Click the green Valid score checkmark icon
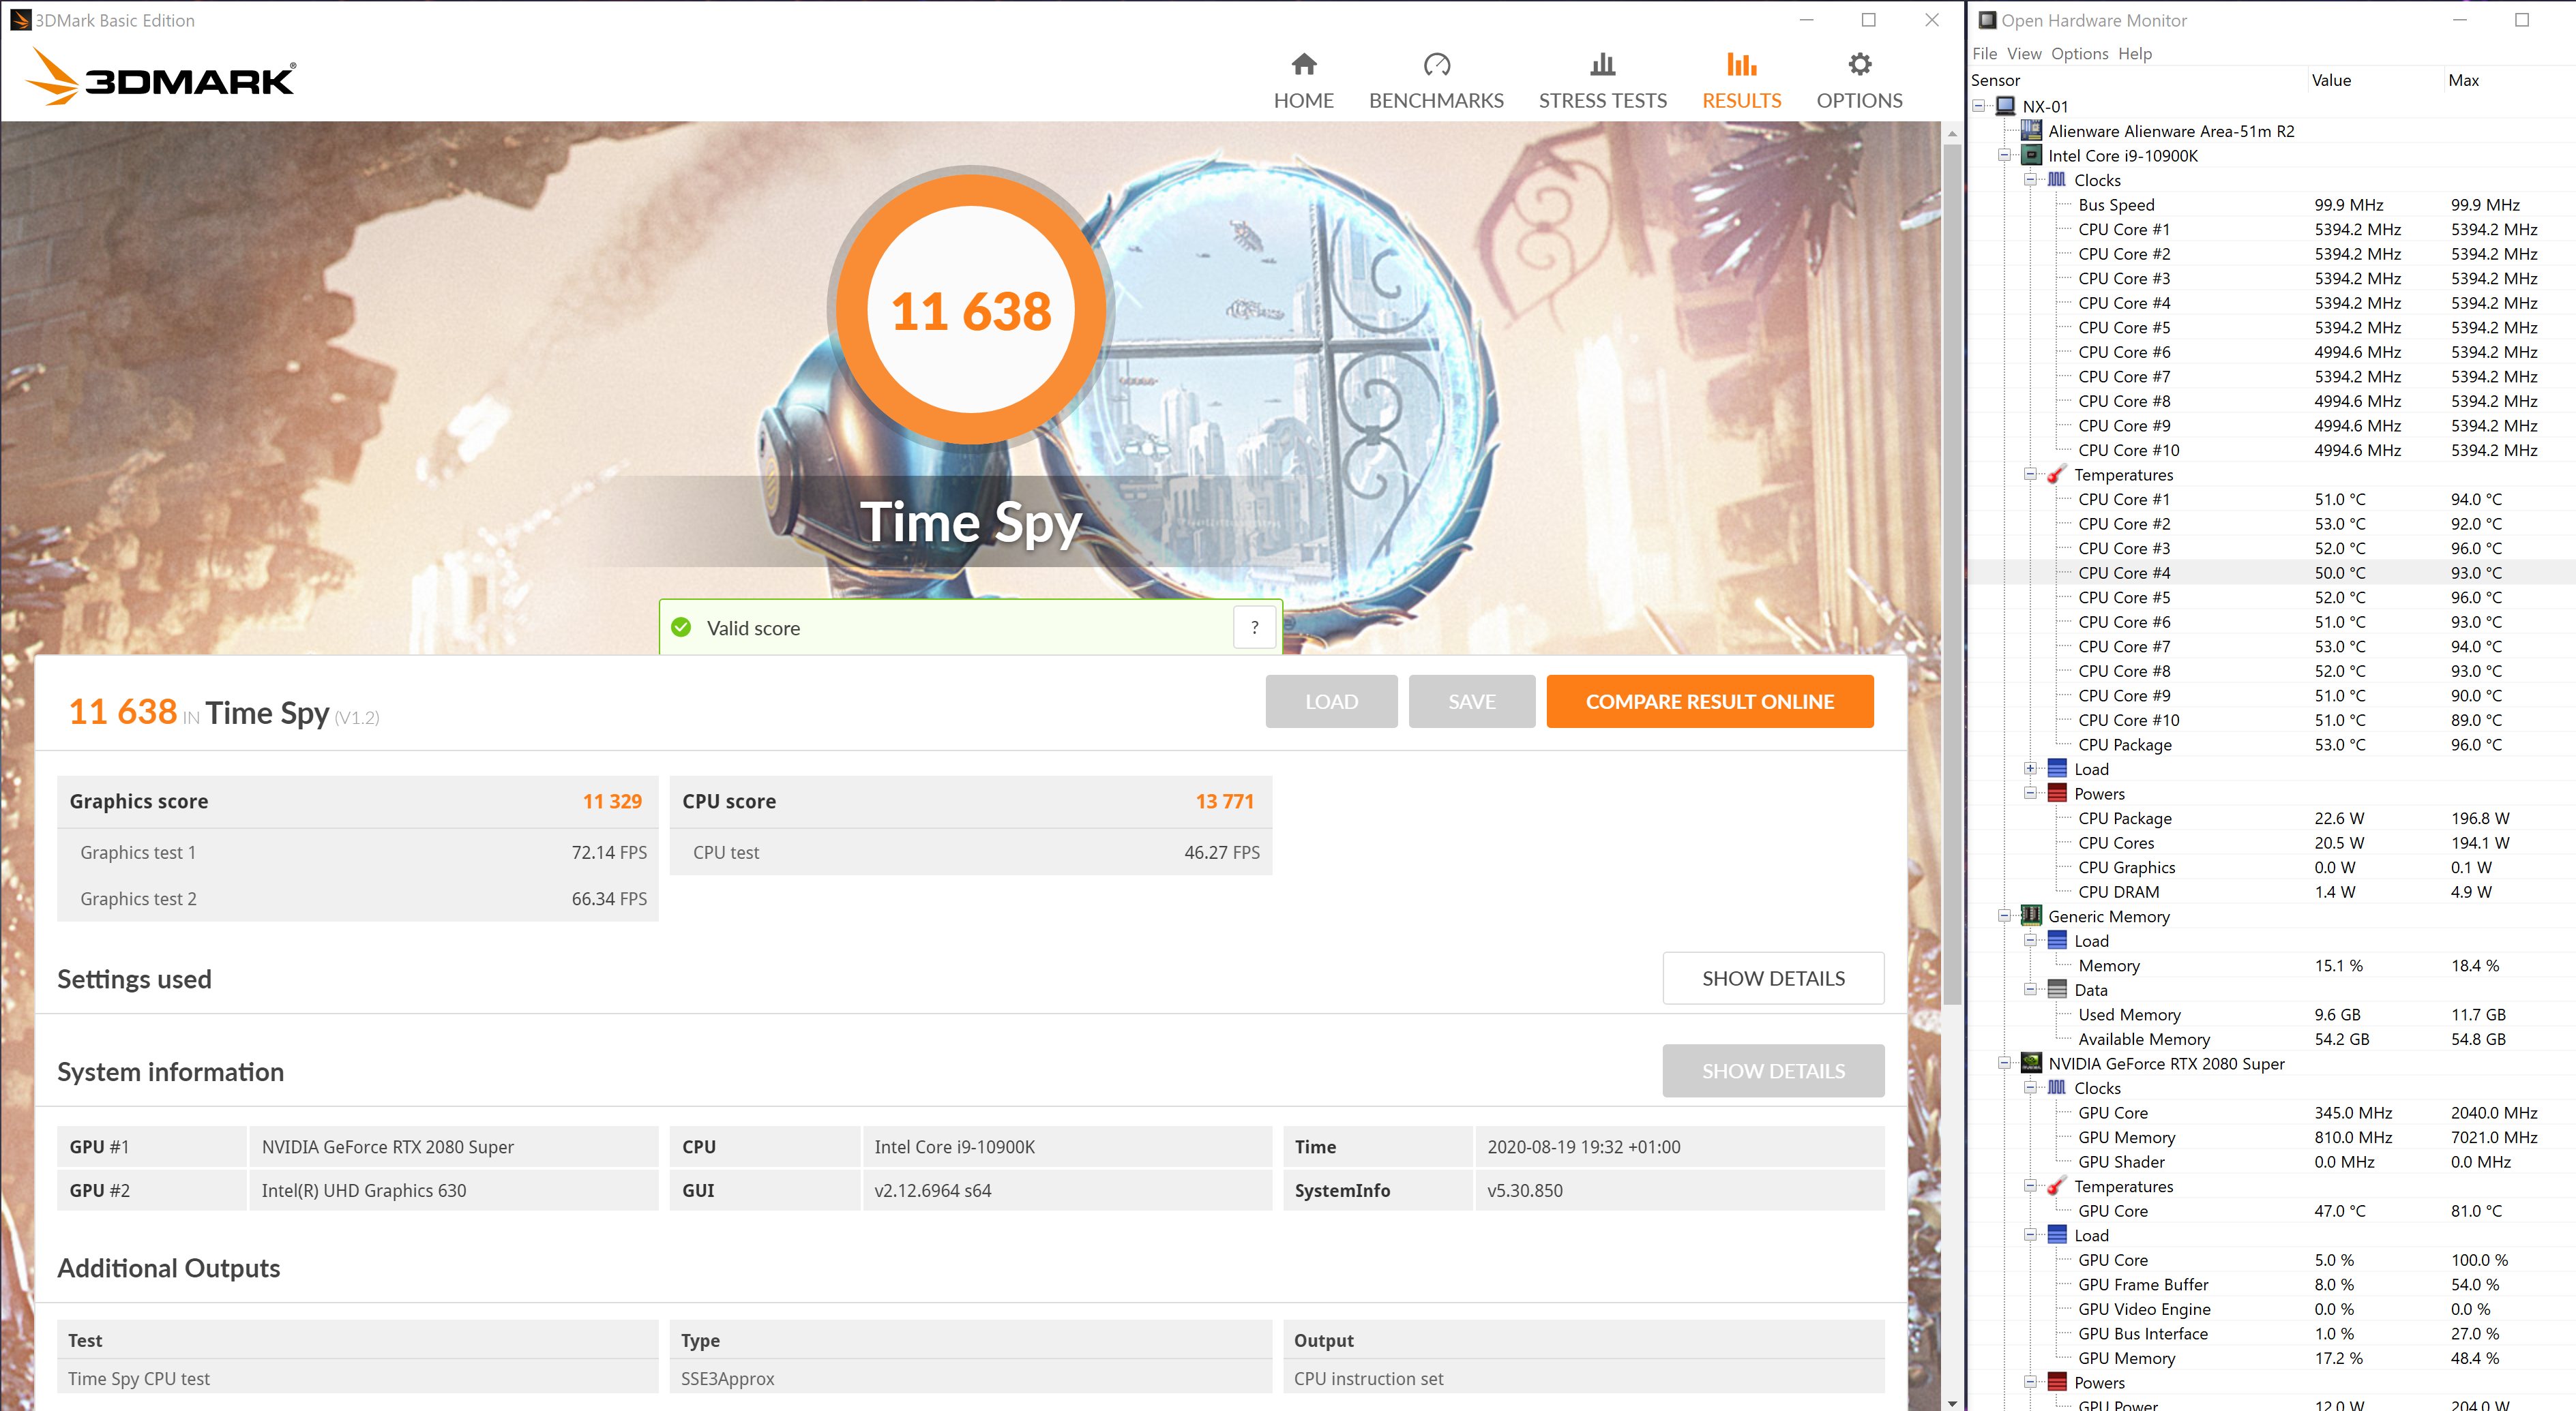Image resolution: width=2576 pixels, height=1411 pixels. pyautogui.click(x=681, y=628)
